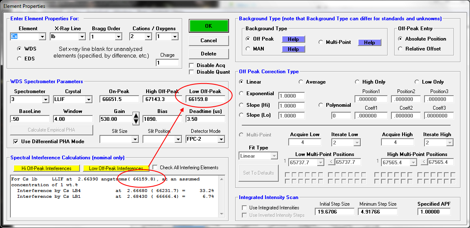Open the Crystal dropdown showing LLIF
The width and height of the screenshot is (470, 228).
[89, 100]
